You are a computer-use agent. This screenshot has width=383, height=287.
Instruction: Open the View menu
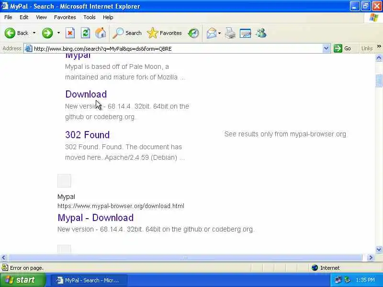[x=41, y=17]
